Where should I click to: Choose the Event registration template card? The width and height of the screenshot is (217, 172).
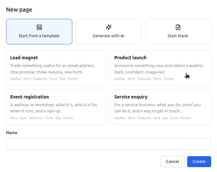pos(57,107)
